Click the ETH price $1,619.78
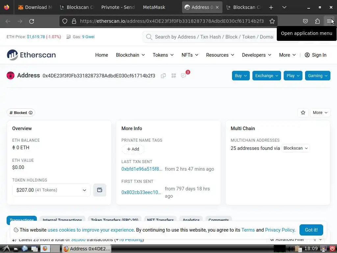This screenshot has height=253, width=337. [x=36, y=37]
